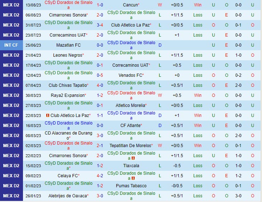262x202 pixels.
Task: Open CSyD Dorados de Sinaloa link in the CF Atlante row
Action: pos(68,126)
